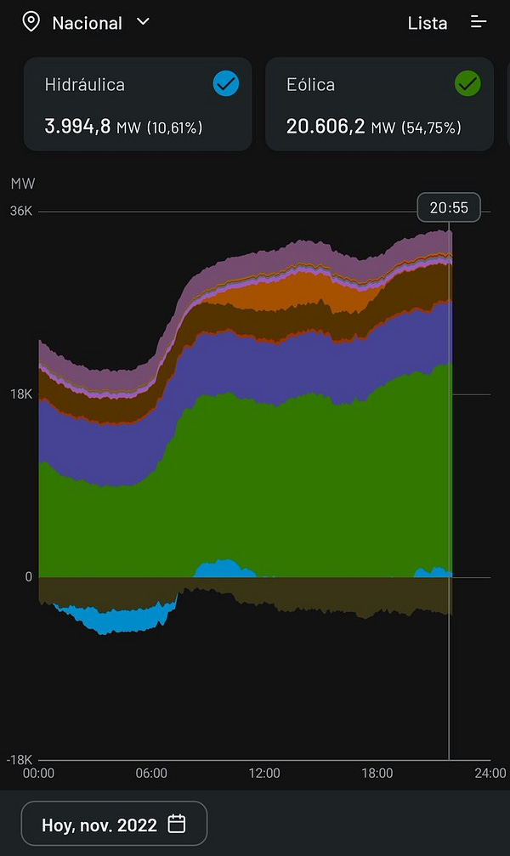Switch to Lista view
The width and height of the screenshot is (510, 856).
(428, 23)
